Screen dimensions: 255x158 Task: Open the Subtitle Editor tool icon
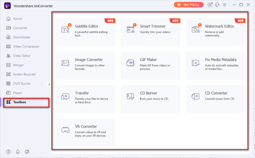pyautogui.click(x=66, y=29)
